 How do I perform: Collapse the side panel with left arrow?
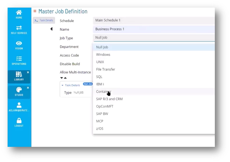51,29
